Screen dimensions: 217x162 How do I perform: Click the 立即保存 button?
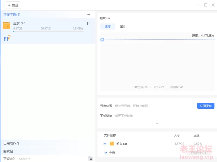(205, 106)
